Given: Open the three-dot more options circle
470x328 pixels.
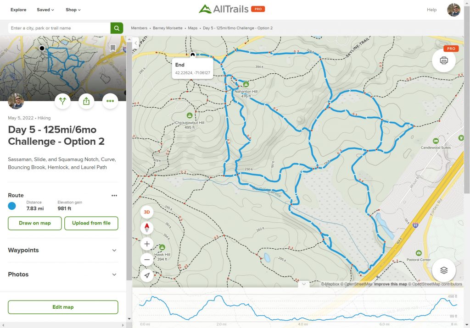Looking at the screenshot, I should pos(110,101).
